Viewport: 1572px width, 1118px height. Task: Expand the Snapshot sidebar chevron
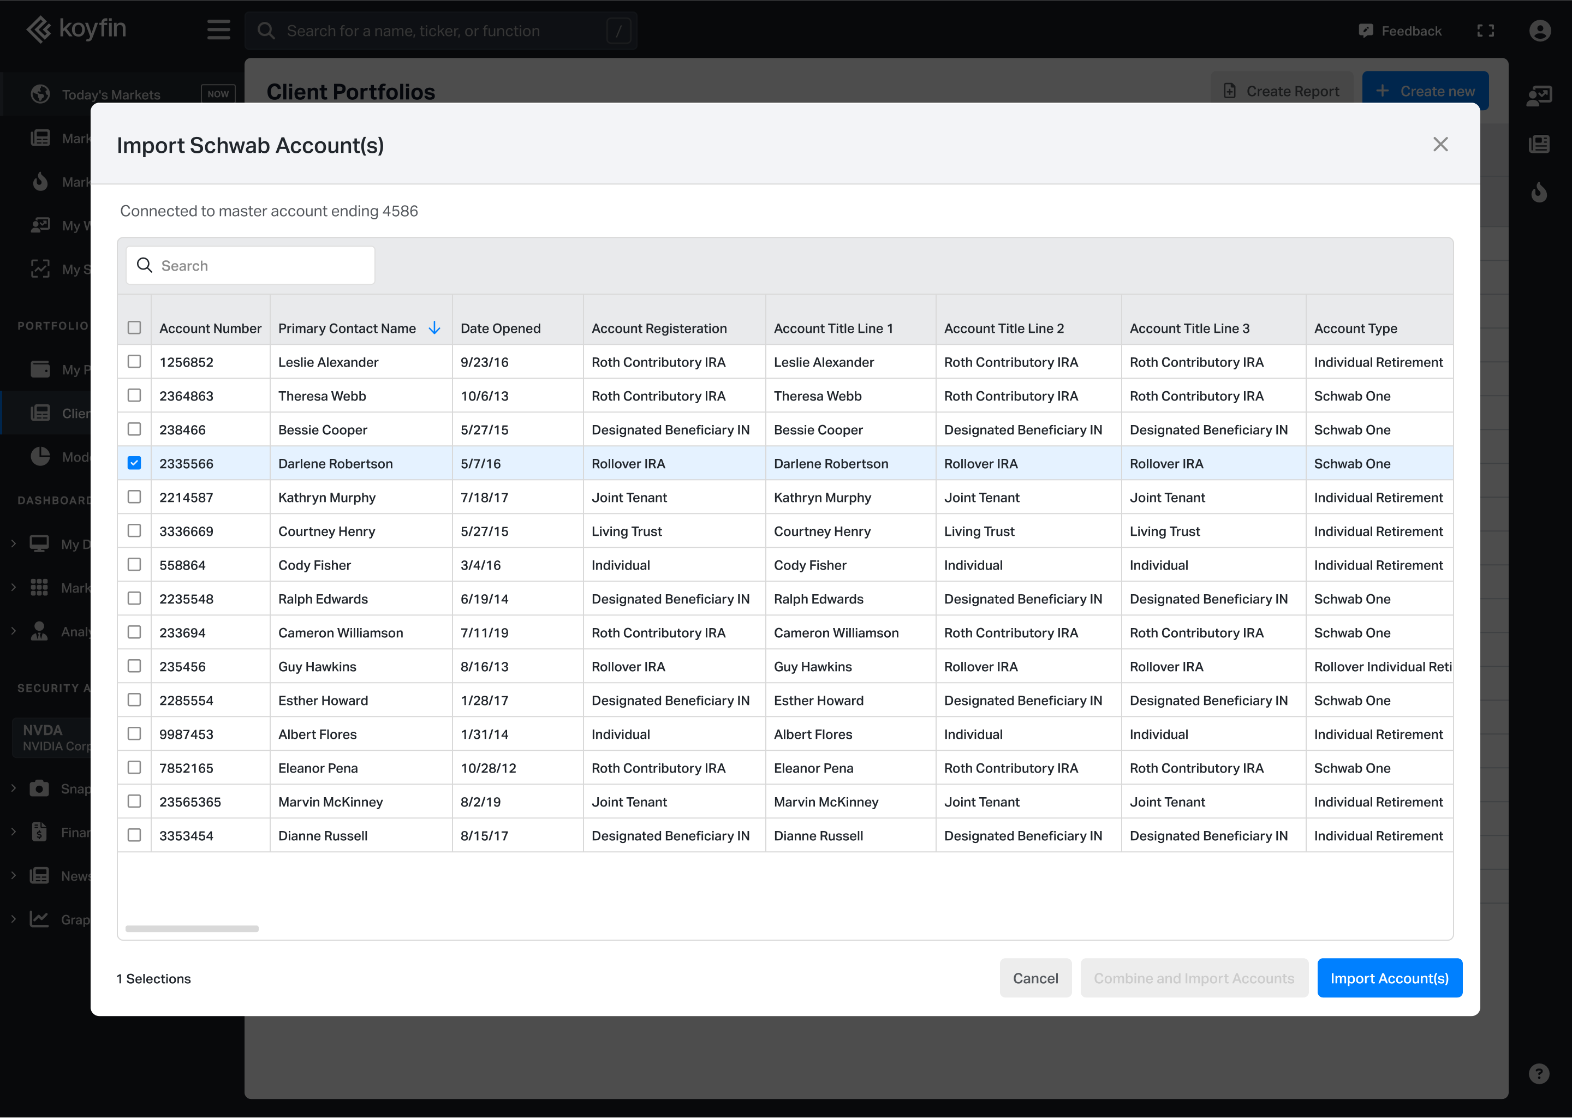[x=13, y=788]
